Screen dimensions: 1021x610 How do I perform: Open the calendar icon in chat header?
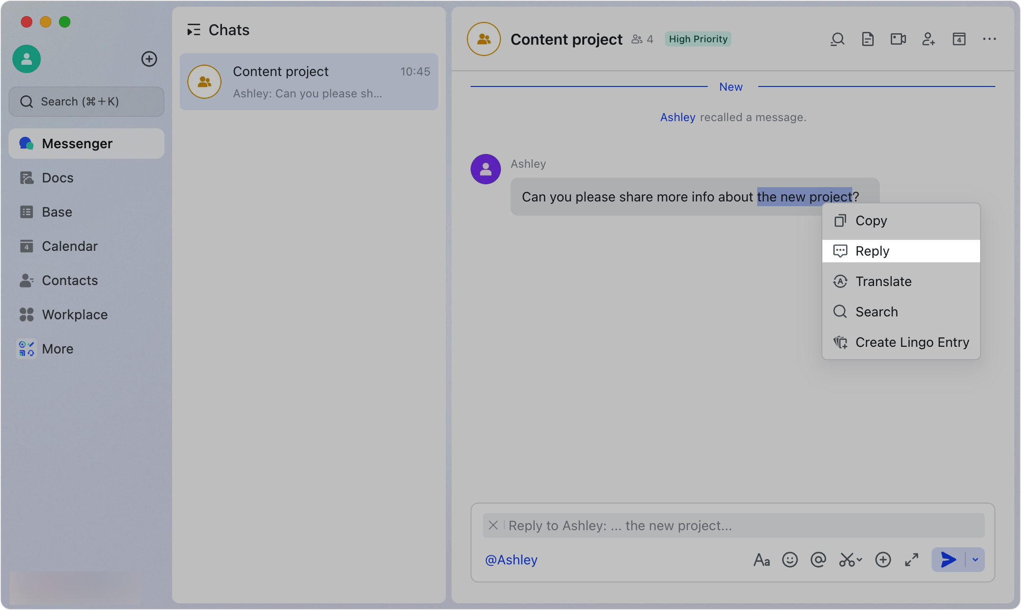pos(959,39)
